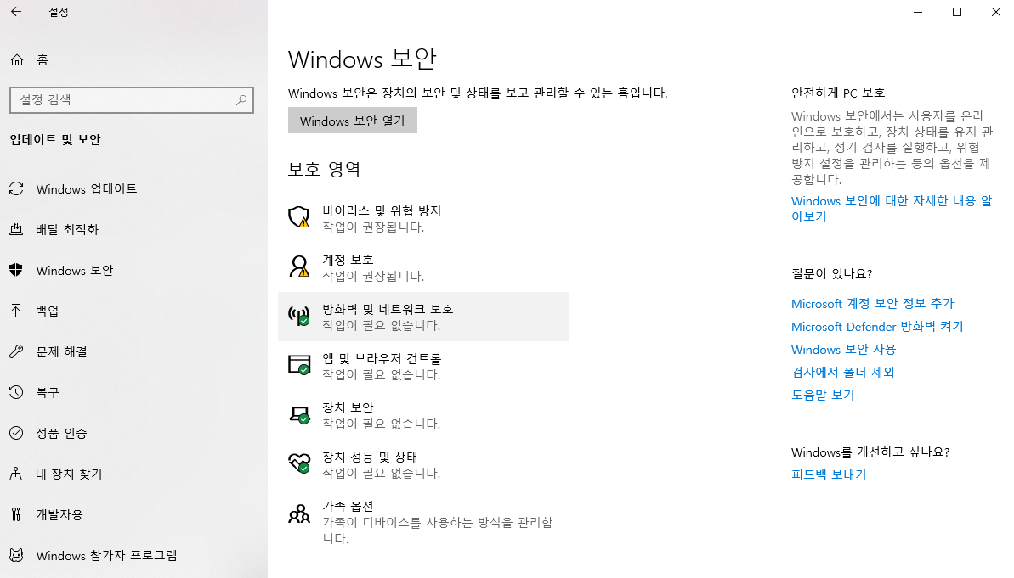
Task: Click the 가족 옵션 family icon
Action: (299, 513)
